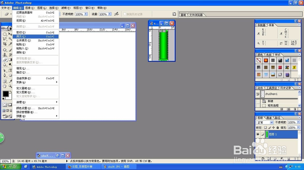This screenshot has width=304, height=170.
Task: Click 拷贝 in the Edit menu
Action: click(x=36, y=37)
